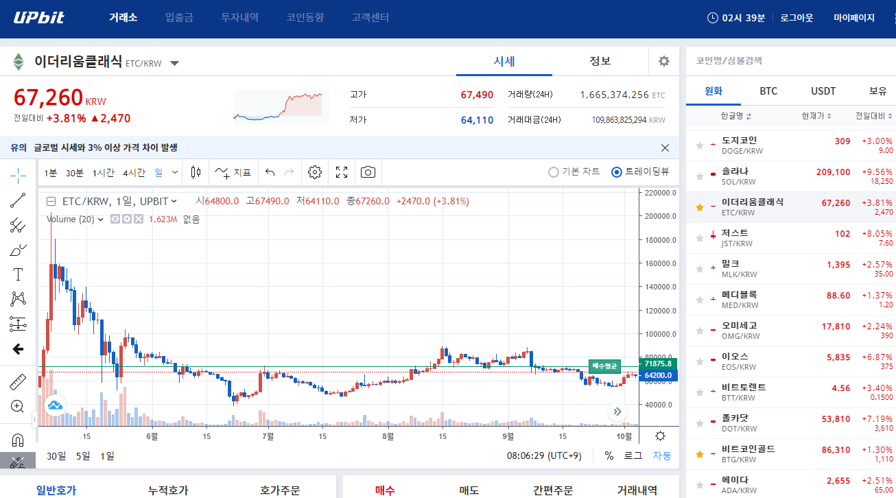This screenshot has height=498, width=896.
Task: Toggle 자동 auto scale
Action: [x=662, y=455]
